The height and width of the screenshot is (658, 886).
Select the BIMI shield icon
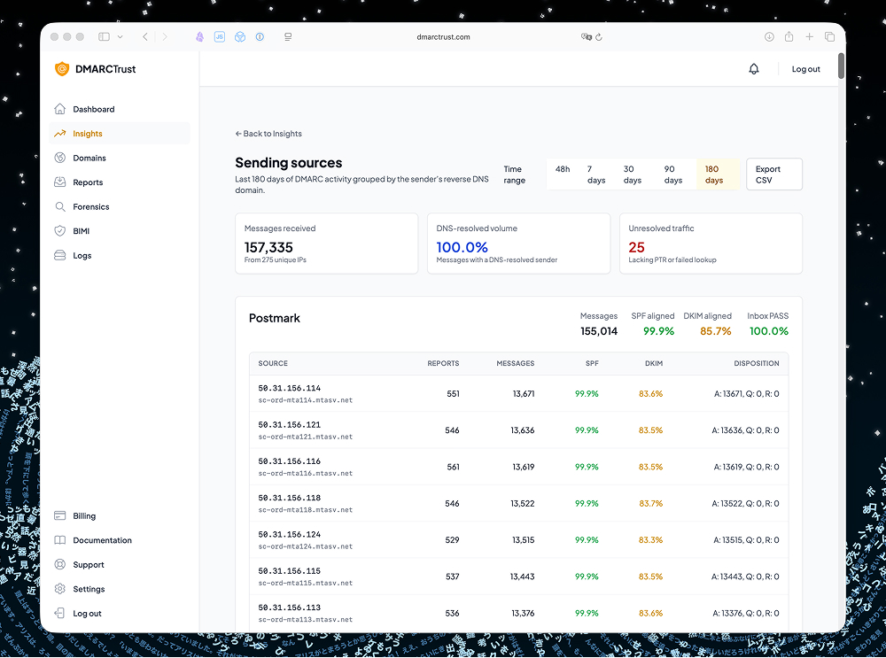click(x=60, y=230)
